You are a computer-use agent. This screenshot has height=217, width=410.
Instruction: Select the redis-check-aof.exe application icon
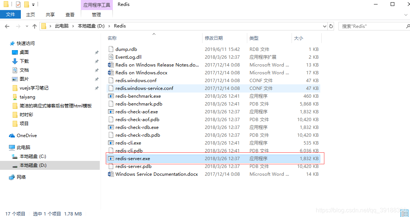111,112
